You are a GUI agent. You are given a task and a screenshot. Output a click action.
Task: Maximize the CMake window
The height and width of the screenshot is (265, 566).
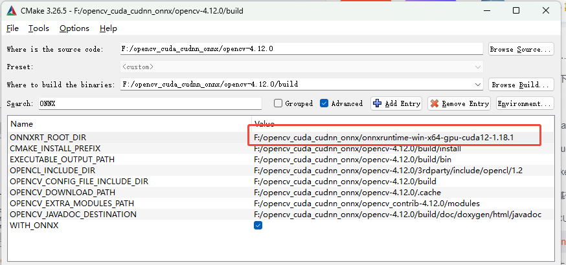[516, 11]
